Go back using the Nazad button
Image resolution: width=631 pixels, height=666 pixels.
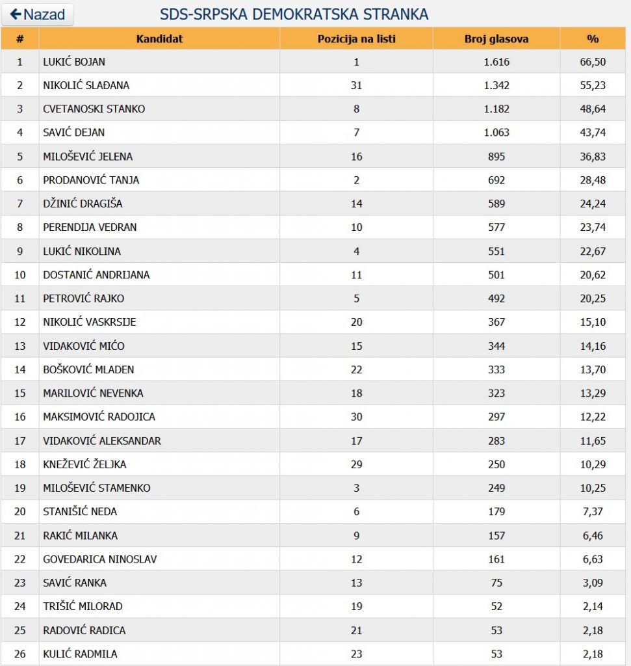[x=37, y=14]
